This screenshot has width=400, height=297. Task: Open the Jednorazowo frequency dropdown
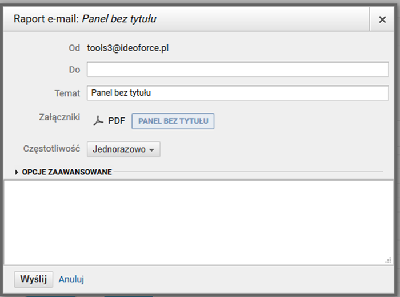coord(123,149)
